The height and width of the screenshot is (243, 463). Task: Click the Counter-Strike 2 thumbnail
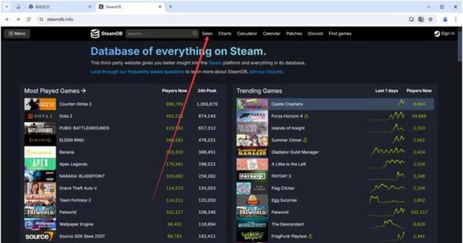tap(40, 104)
